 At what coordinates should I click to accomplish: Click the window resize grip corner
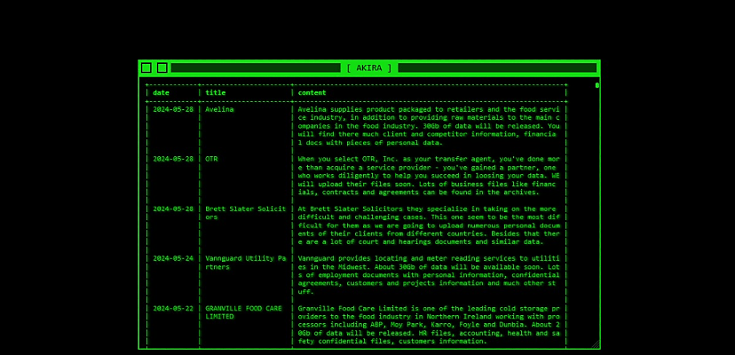(596, 344)
